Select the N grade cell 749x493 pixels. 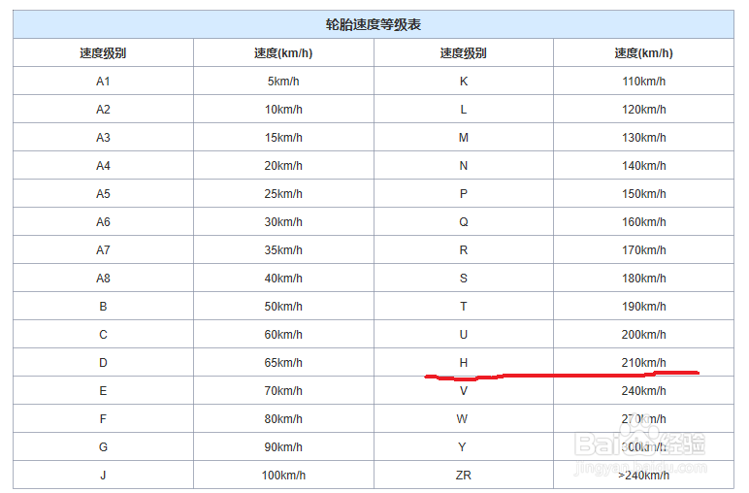464,166
